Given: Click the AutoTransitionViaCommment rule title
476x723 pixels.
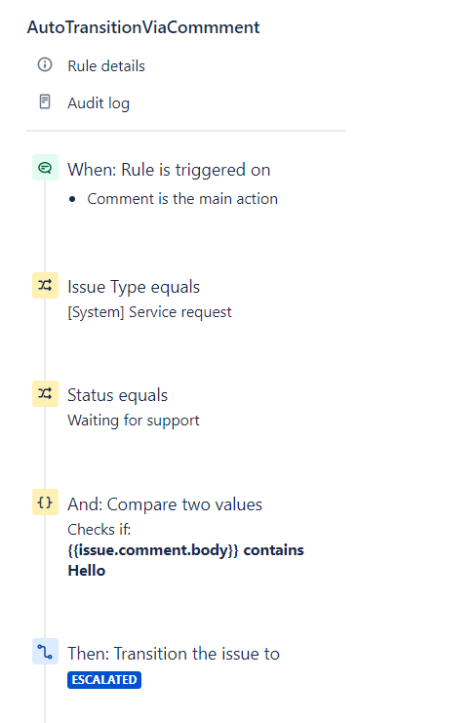Looking at the screenshot, I should pyautogui.click(x=143, y=27).
